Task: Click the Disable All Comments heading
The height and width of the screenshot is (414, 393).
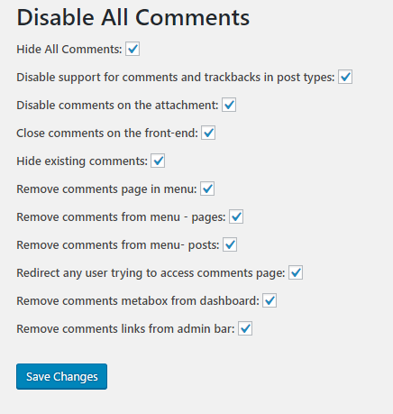Action: [133, 17]
